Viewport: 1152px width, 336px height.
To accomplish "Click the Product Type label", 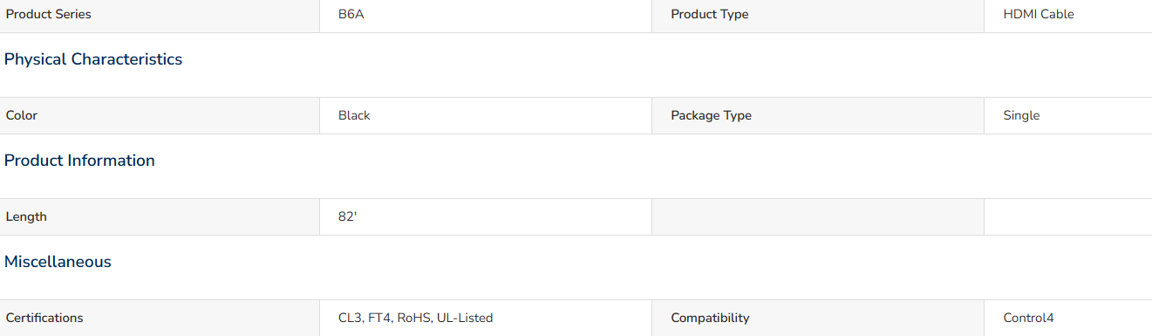I will pyautogui.click(x=709, y=14).
